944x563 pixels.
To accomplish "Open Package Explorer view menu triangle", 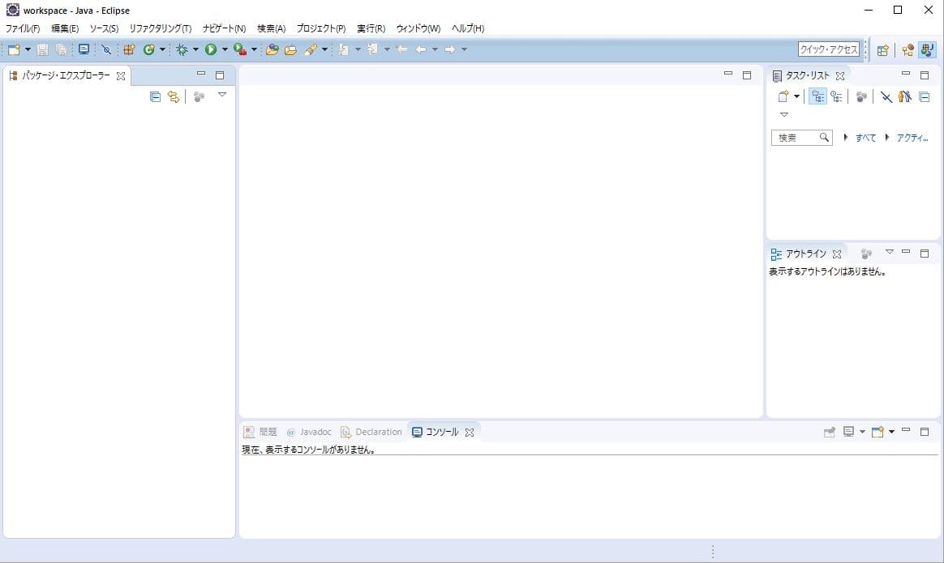I will point(221,95).
